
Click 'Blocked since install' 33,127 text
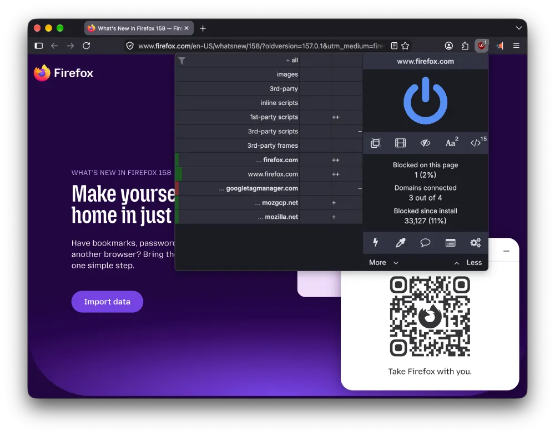[425, 216]
